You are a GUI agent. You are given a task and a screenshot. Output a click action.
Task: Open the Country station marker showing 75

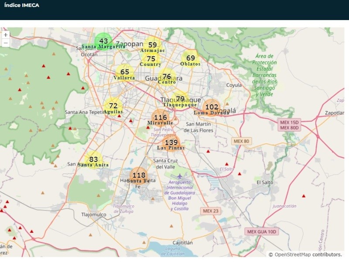pos(151,59)
